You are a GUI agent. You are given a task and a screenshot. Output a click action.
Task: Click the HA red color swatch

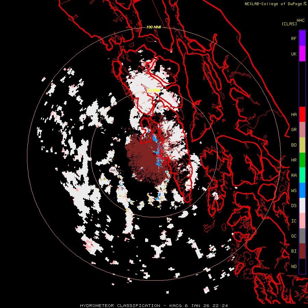302,114
